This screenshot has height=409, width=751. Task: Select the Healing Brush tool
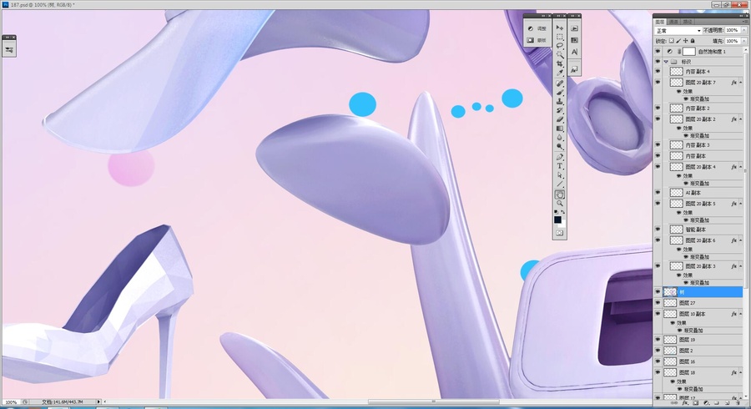click(559, 83)
